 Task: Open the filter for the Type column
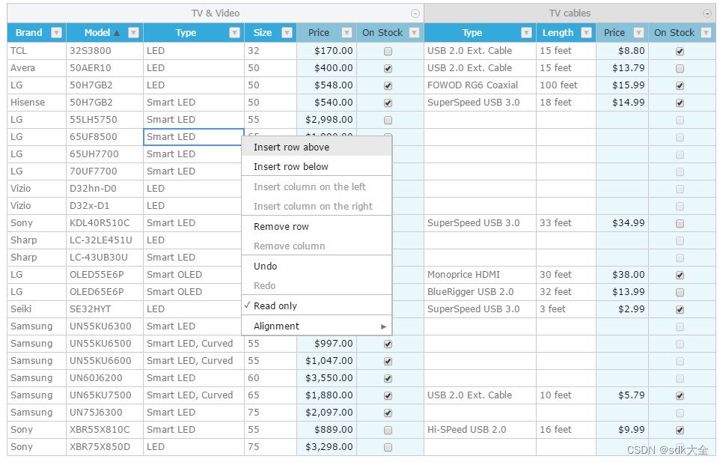(x=234, y=32)
